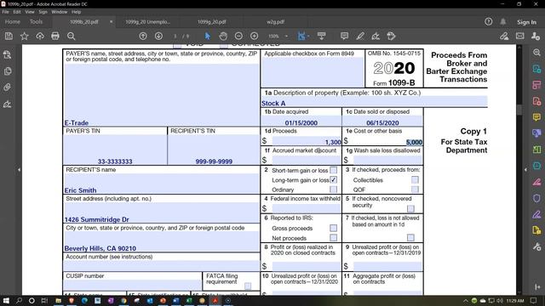Open the attachments paperclip panel

(x=8, y=87)
